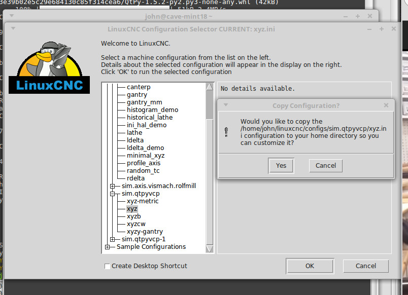Close the LinuxCNC Configuration Selector window
Screen dimensions: 408x295
pyautogui.click(x=394, y=29)
